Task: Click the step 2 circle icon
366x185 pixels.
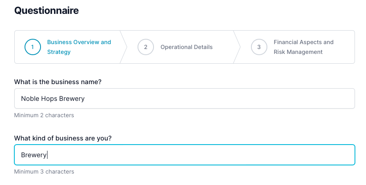Action: tap(146, 47)
